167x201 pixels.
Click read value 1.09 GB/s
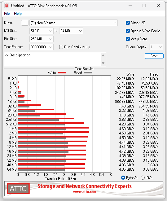coord(151,110)
